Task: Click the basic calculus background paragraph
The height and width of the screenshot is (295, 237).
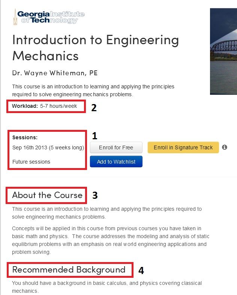Action: pyautogui.click(x=107, y=287)
